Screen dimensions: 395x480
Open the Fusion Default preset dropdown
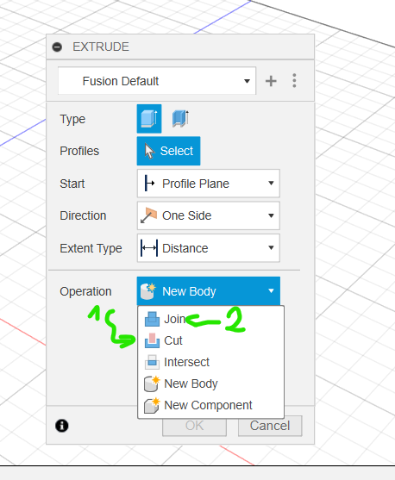point(157,81)
